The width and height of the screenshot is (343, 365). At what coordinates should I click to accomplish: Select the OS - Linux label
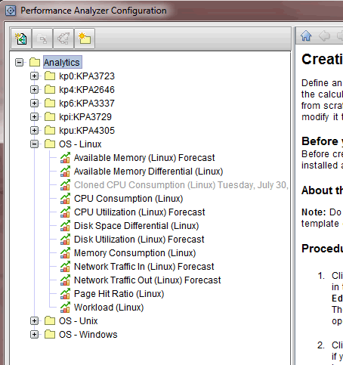80,144
